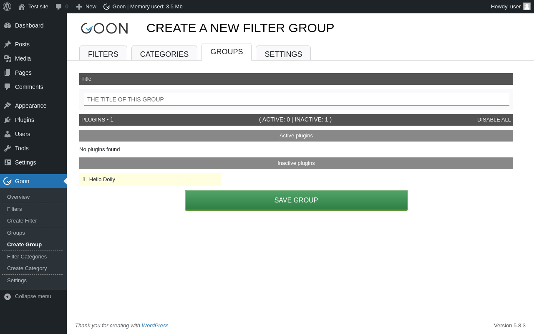The image size is (534, 334).
Task: Click the Version 5.8.3 text
Action: point(510,326)
